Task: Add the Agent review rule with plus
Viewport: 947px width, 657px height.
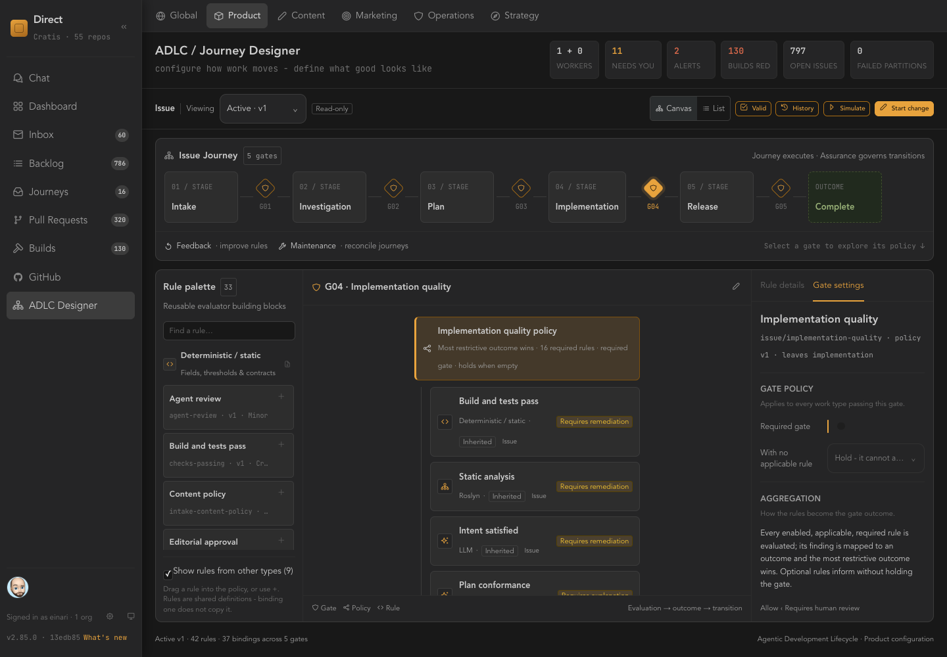Action: click(281, 397)
